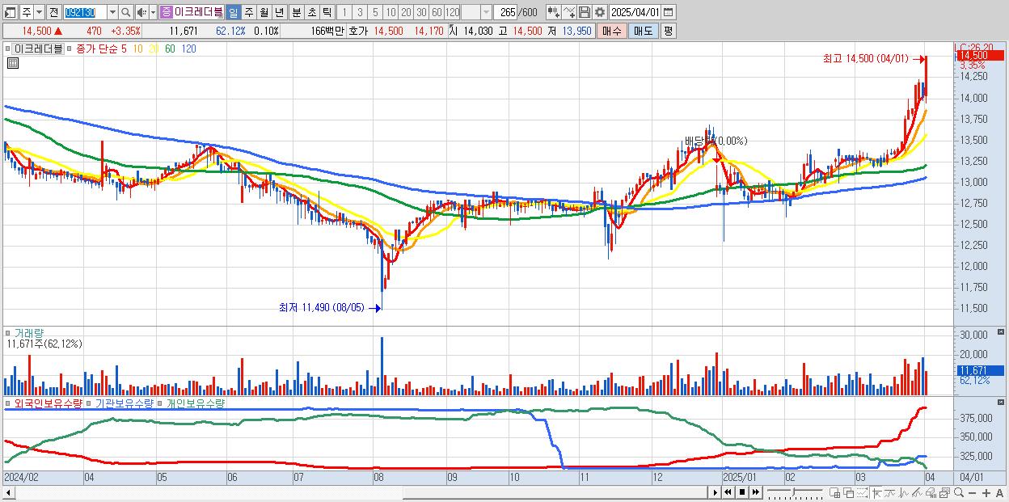
Task: Click the stock code field 092130
Action: (x=85, y=12)
